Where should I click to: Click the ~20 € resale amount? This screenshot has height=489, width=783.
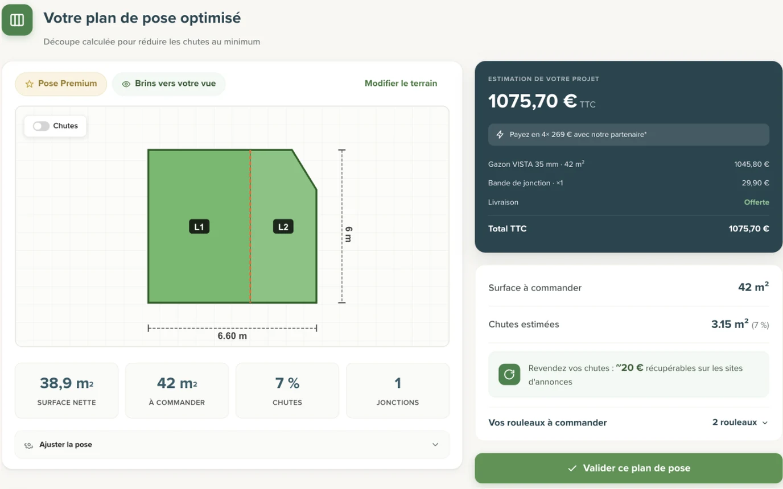click(630, 368)
